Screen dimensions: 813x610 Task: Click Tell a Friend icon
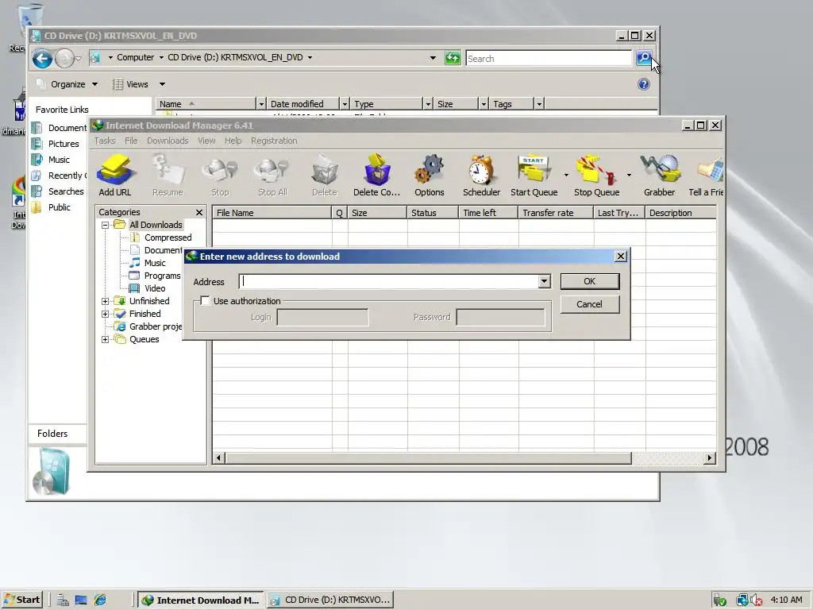(x=706, y=175)
